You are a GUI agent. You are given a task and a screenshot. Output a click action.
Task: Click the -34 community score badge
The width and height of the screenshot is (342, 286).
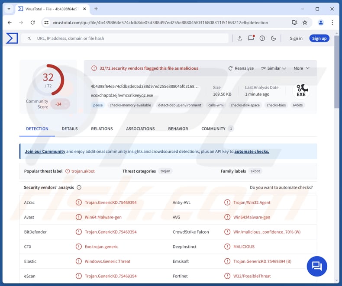(60, 104)
